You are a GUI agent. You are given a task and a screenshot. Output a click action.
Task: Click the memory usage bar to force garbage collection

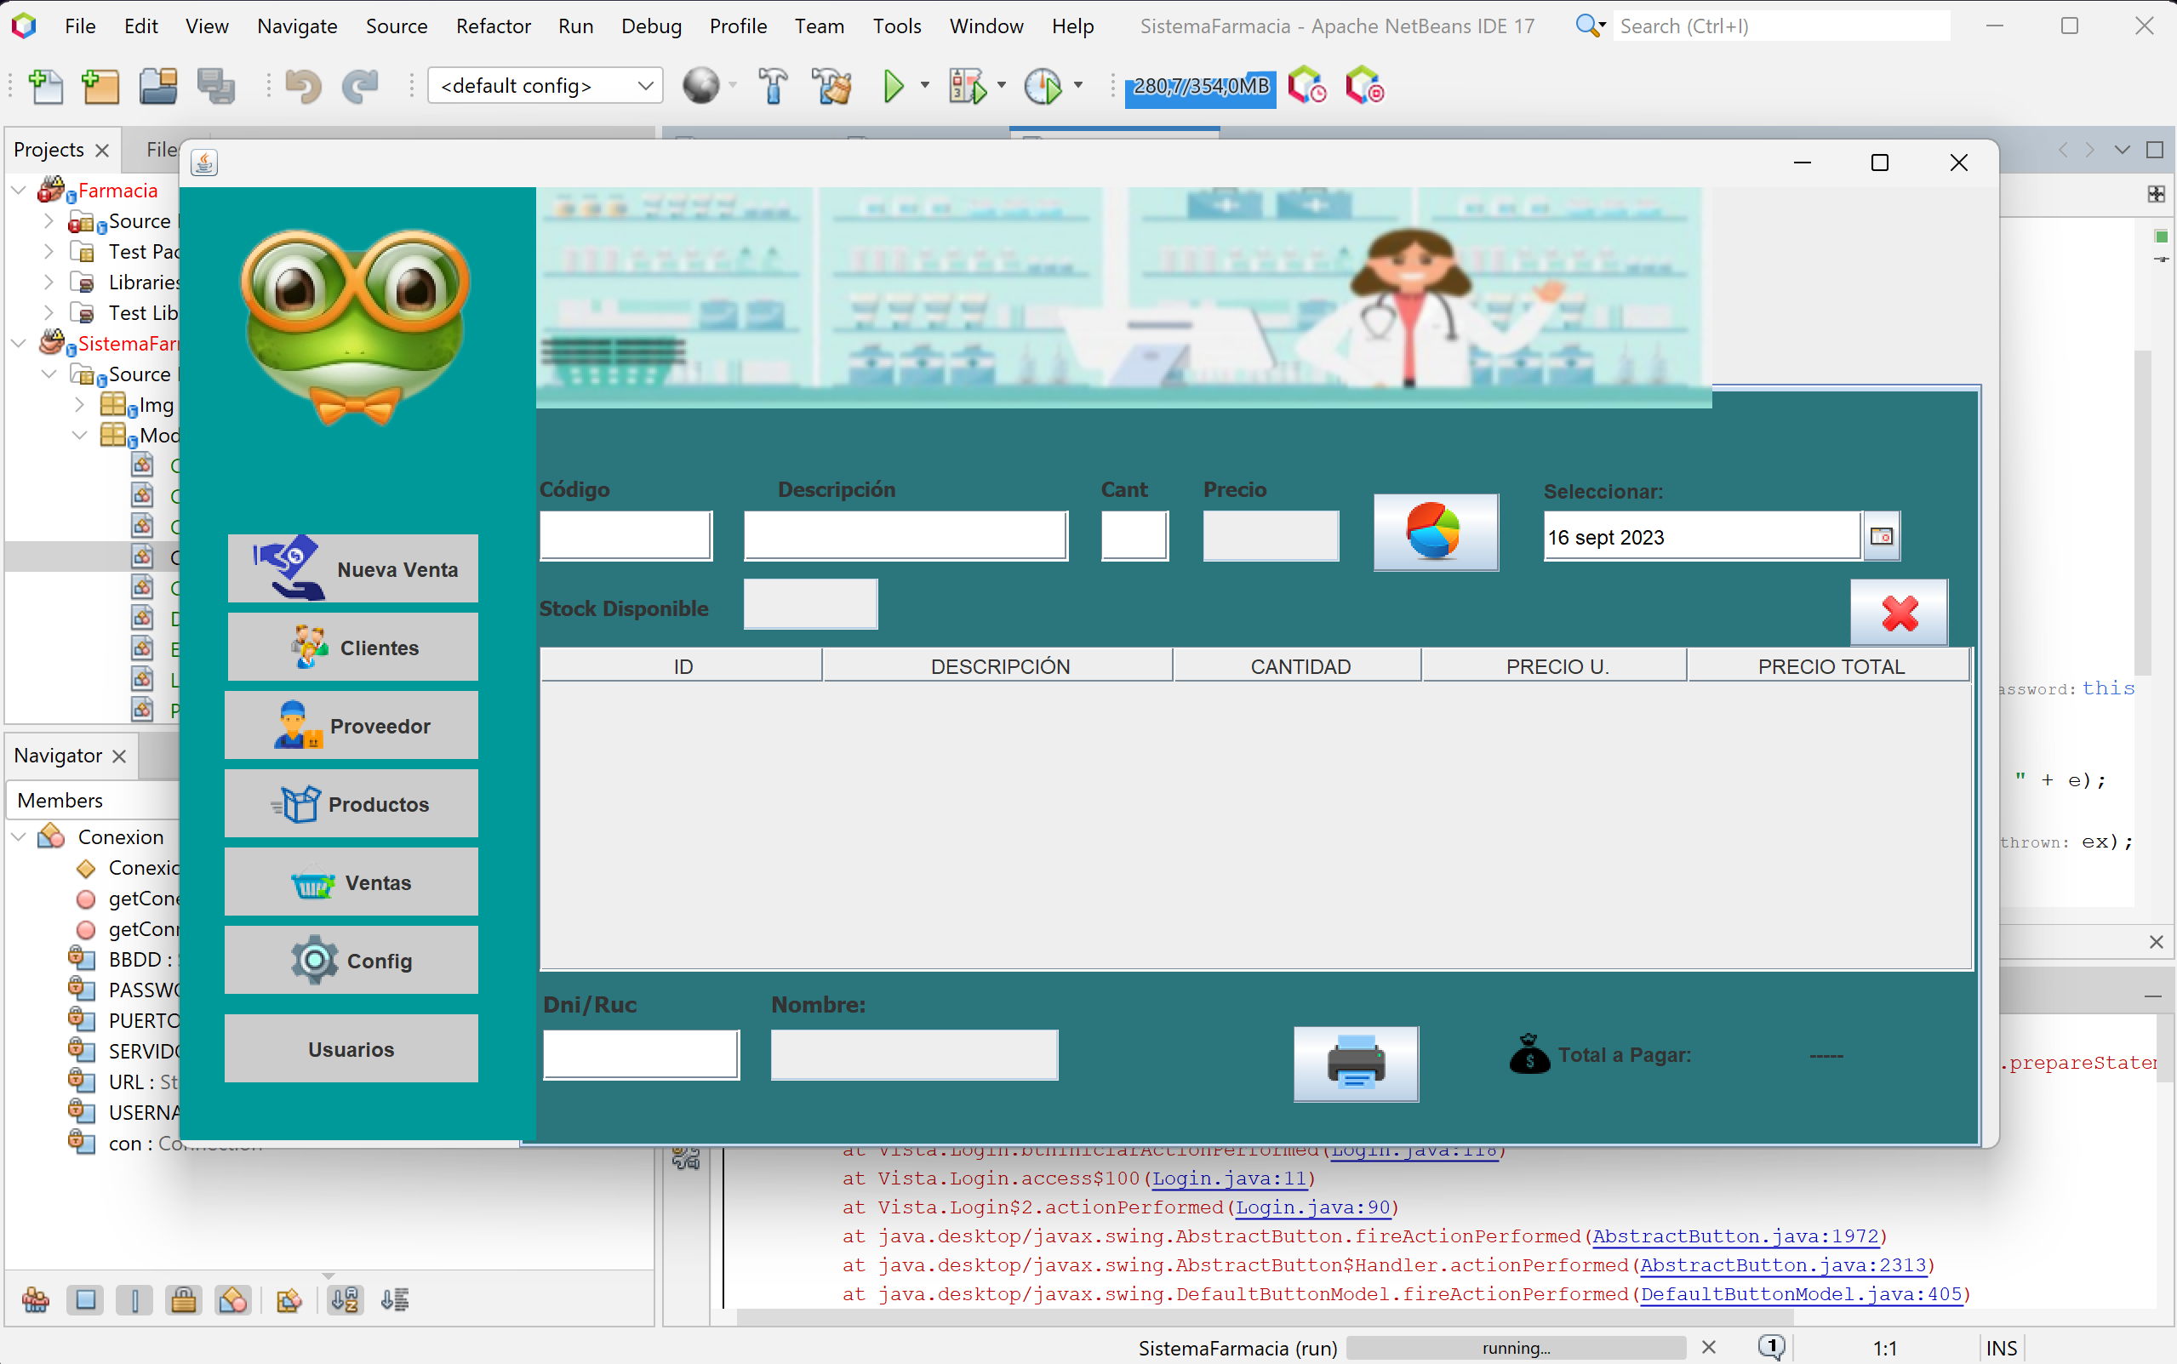pos(1200,88)
